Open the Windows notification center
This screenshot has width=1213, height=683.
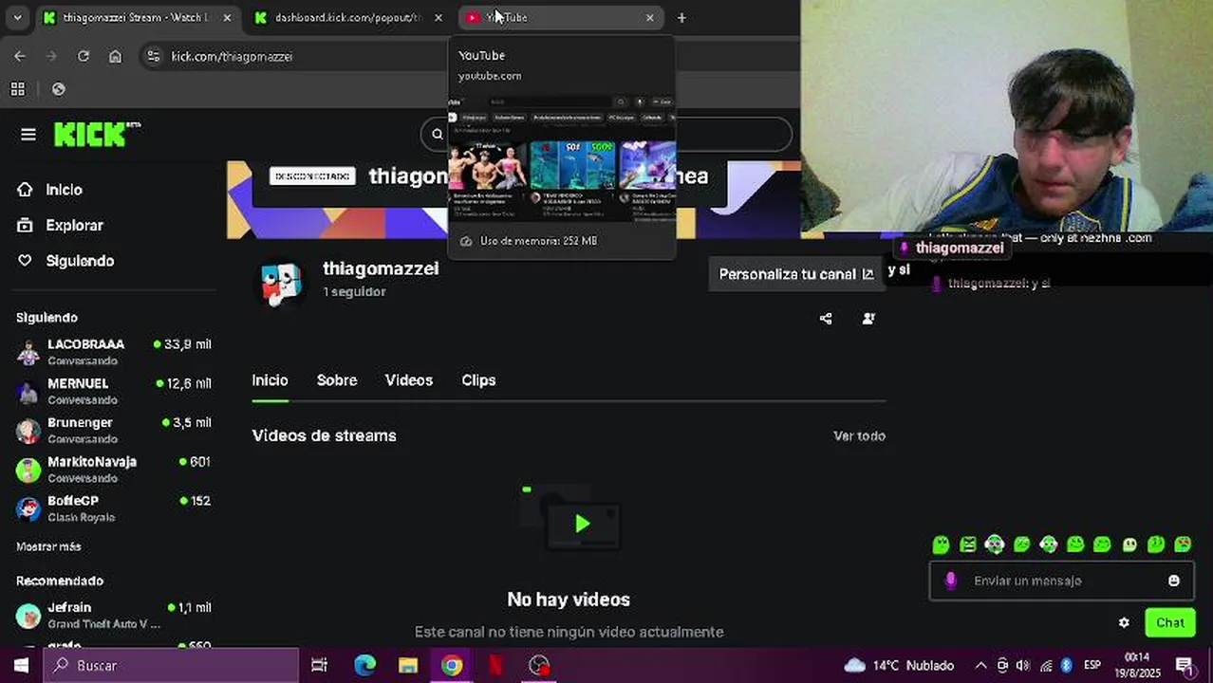[x=1184, y=665]
